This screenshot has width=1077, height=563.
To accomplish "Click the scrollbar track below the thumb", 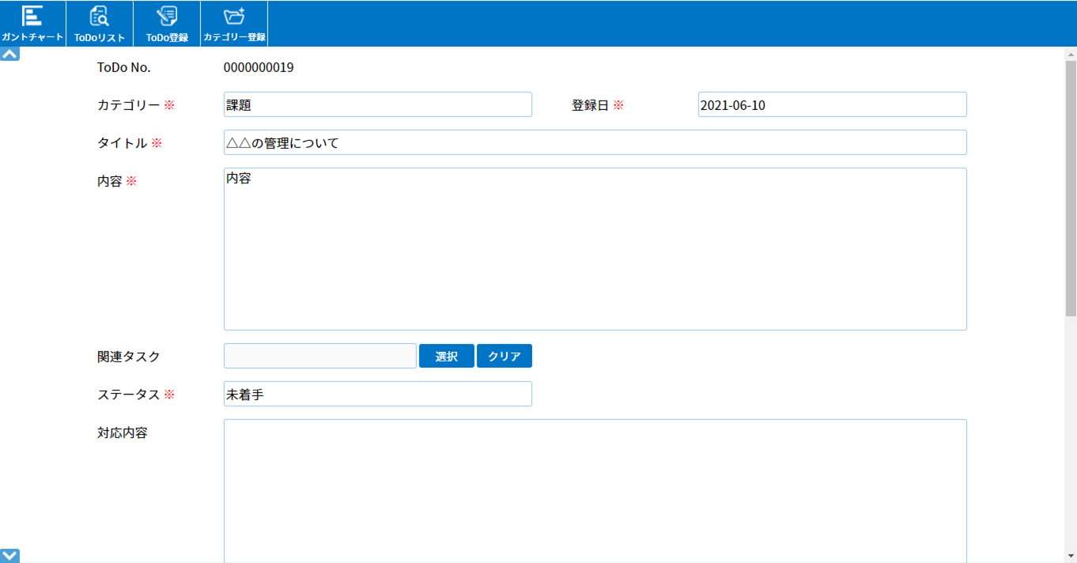I will click(x=1071, y=435).
